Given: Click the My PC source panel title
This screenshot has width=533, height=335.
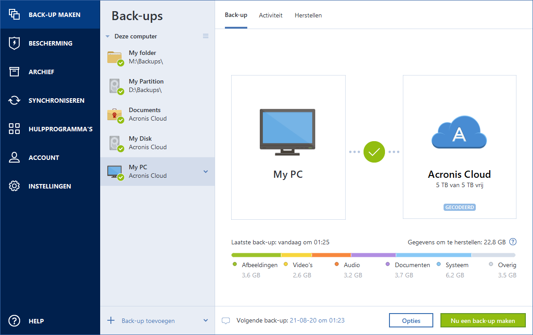Looking at the screenshot, I should 288,174.
